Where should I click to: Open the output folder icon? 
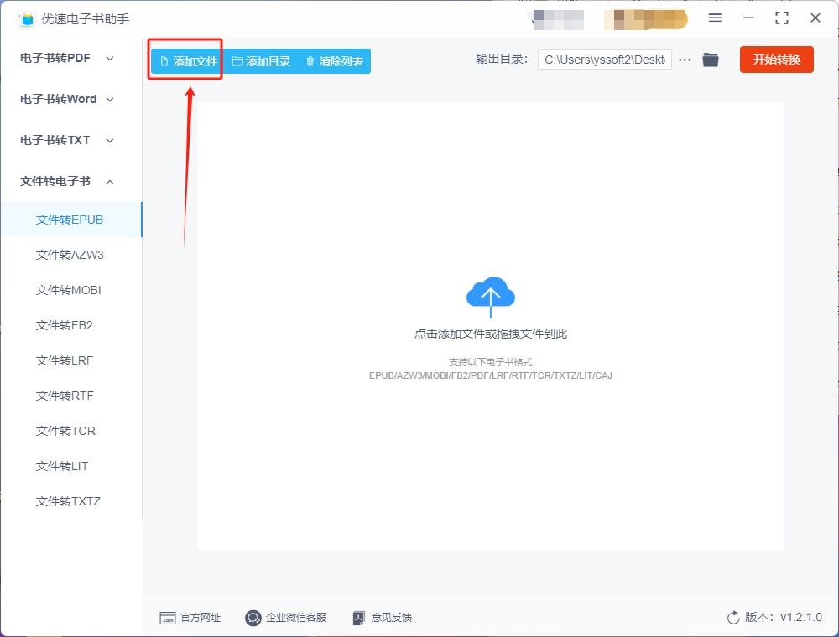[711, 60]
